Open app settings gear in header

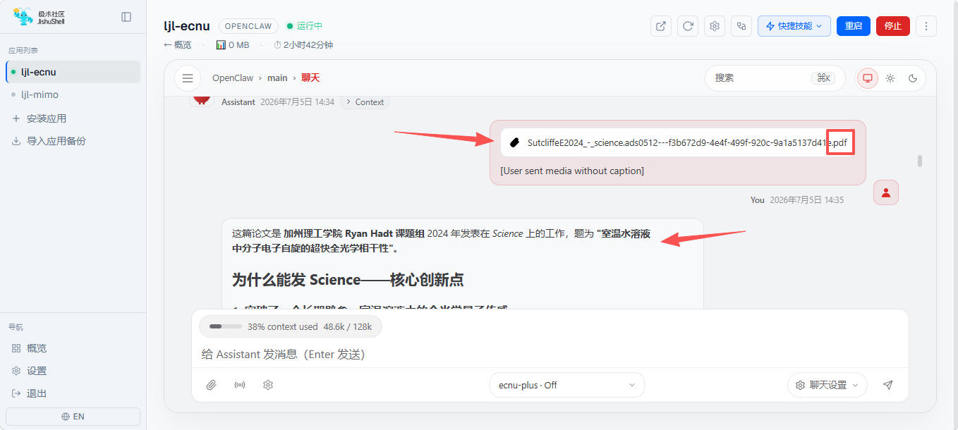pos(715,26)
